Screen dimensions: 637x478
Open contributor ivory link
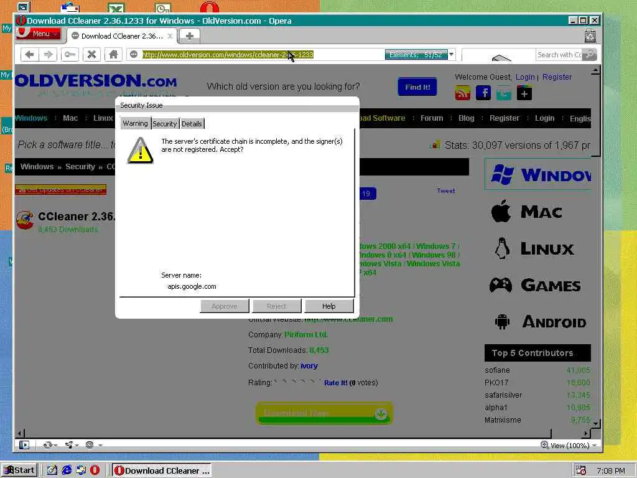(309, 366)
